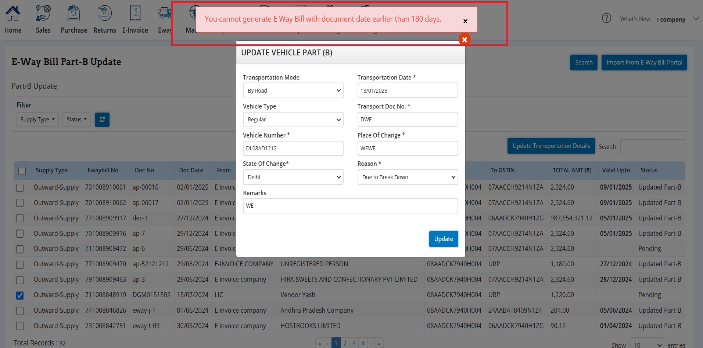Go to pagination page 4
The height and width of the screenshot is (348, 703).
(x=362, y=343)
